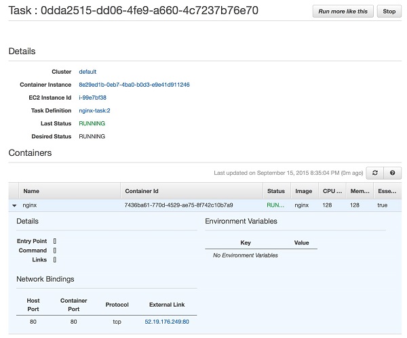Open EC2 instance i-99e7bf38 link
Viewport: 407px width, 338px height.
coord(93,98)
